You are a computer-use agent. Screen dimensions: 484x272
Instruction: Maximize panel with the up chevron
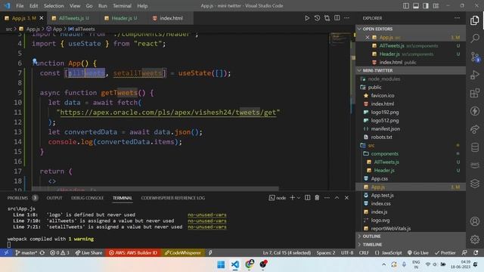click(337, 198)
